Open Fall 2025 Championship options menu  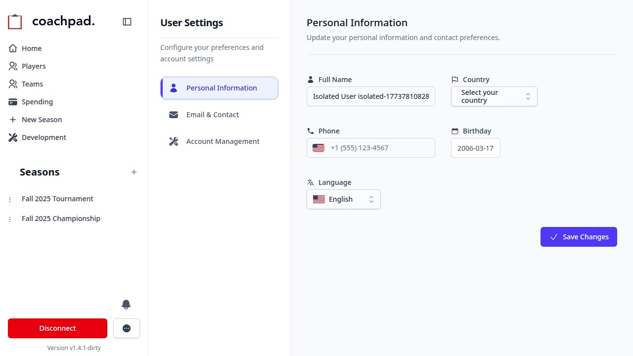point(10,219)
